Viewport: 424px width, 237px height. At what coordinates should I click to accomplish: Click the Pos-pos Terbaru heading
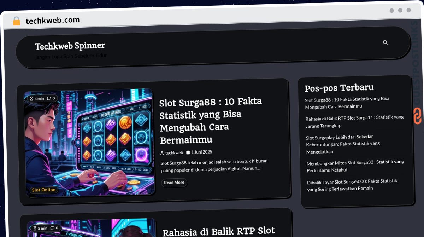[x=339, y=87]
